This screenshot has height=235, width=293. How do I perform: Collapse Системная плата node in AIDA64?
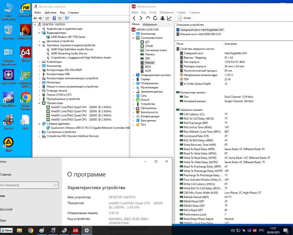click(x=133, y=38)
